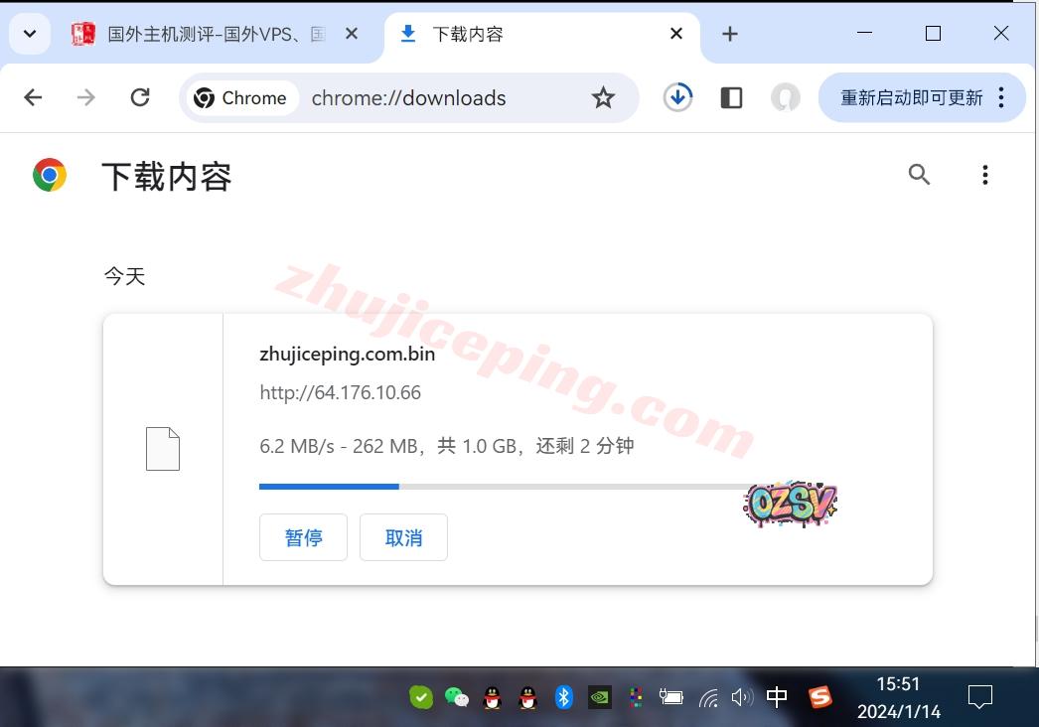The width and height of the screenshot is (1039, 727).
Task: Expand the tab search dropdown arrow
Action: pos(30,34)
